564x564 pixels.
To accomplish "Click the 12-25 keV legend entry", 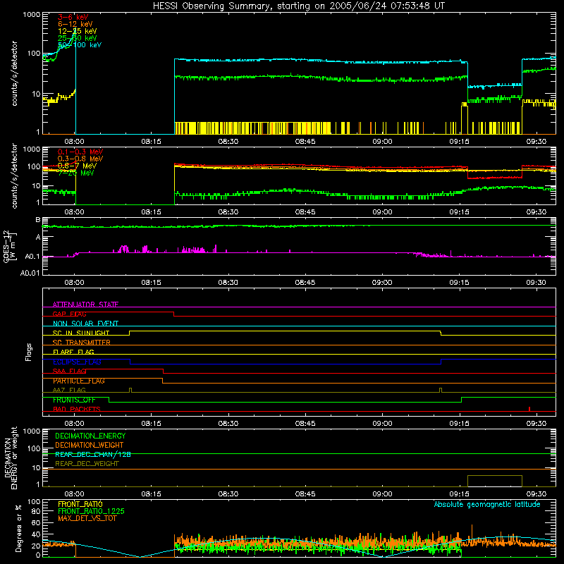I will (x=78, y=31).
